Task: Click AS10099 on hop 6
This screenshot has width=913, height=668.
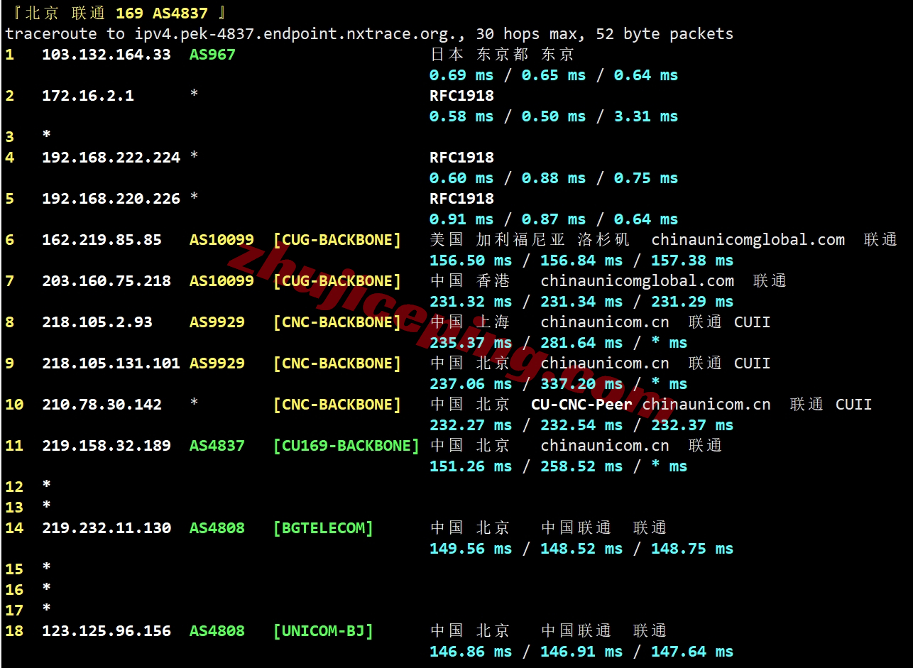Action: coord(222,239)
